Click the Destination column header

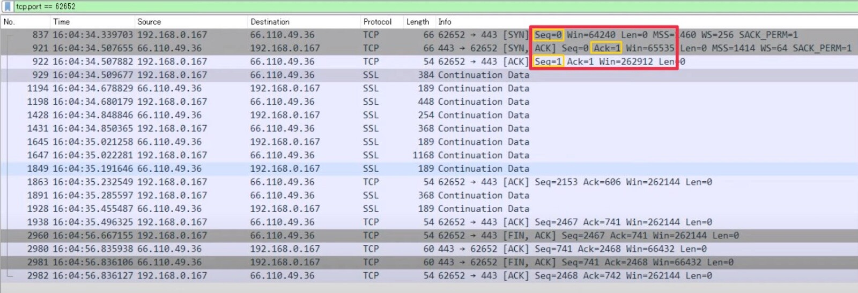tap(270, 22)
